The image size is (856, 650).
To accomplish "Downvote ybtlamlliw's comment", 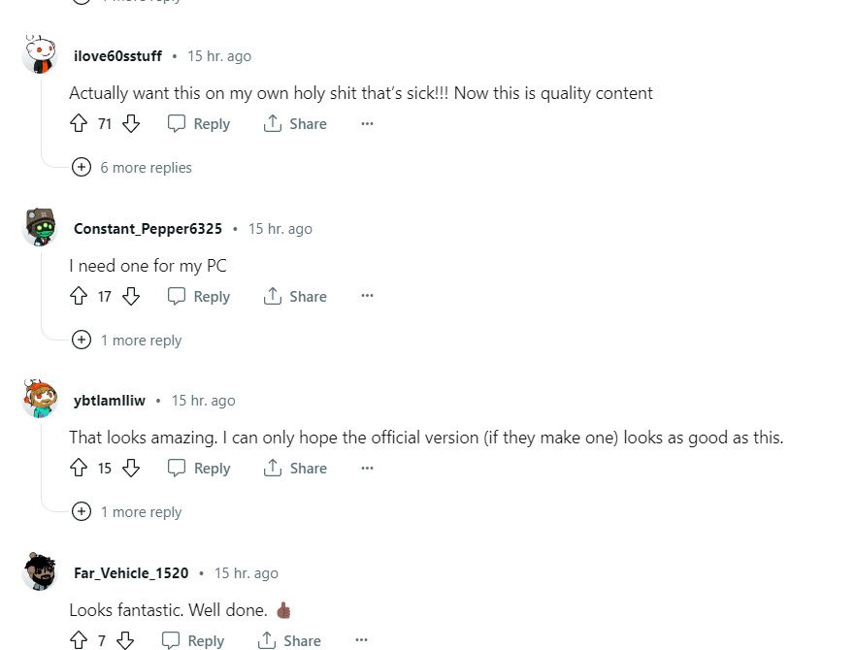I will point(131,469).
